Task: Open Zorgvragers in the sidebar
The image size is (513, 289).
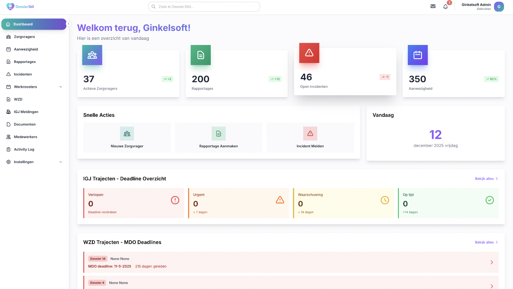Action: [24, 37]
